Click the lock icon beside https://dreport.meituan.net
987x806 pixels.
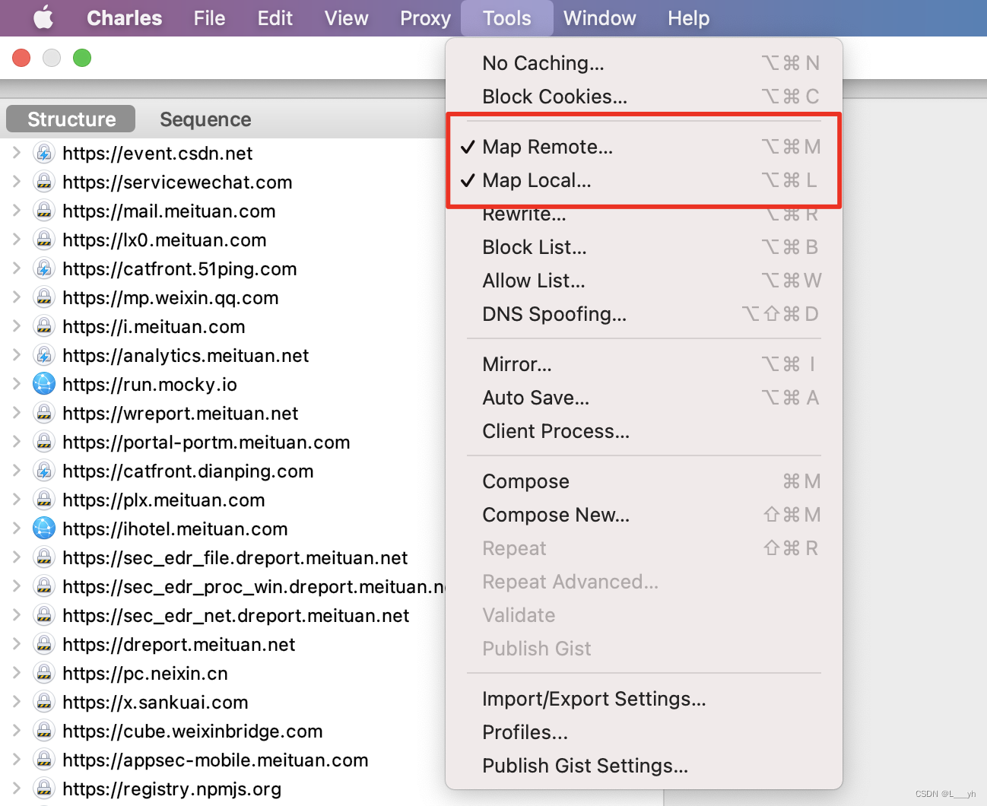[x=44, y=644]
